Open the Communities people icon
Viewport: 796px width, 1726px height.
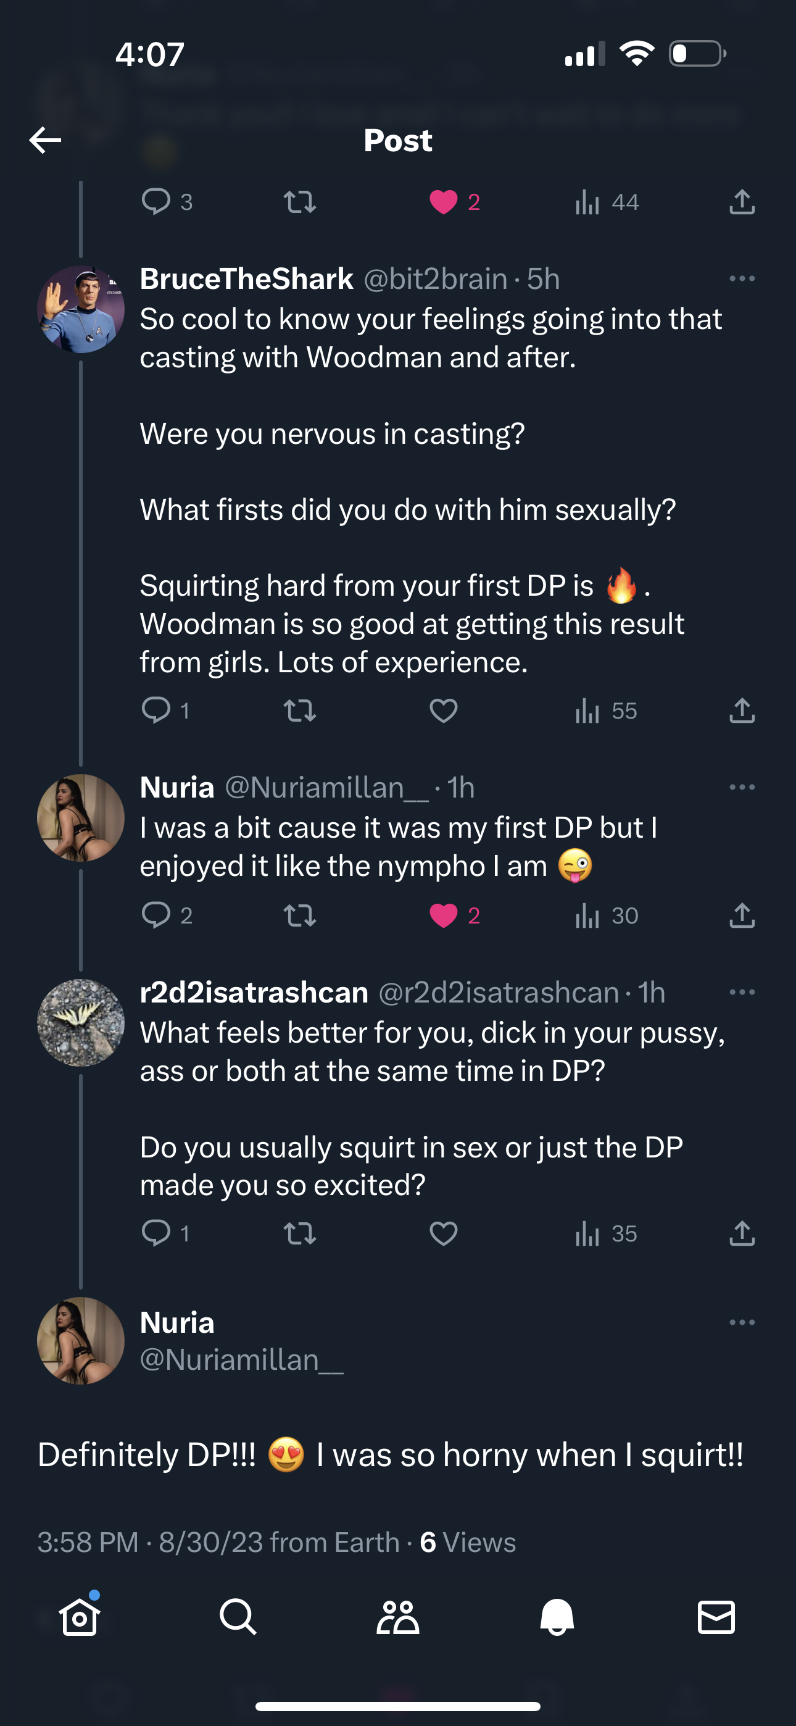click(x=397, y=1617)
